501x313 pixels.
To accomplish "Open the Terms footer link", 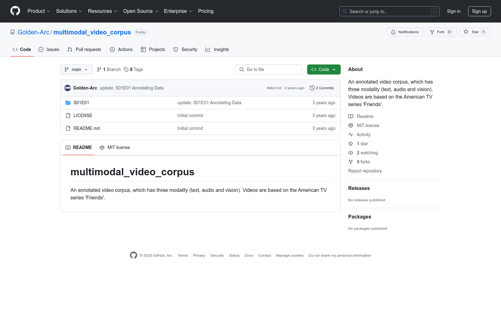I will [x=183, y=255].
